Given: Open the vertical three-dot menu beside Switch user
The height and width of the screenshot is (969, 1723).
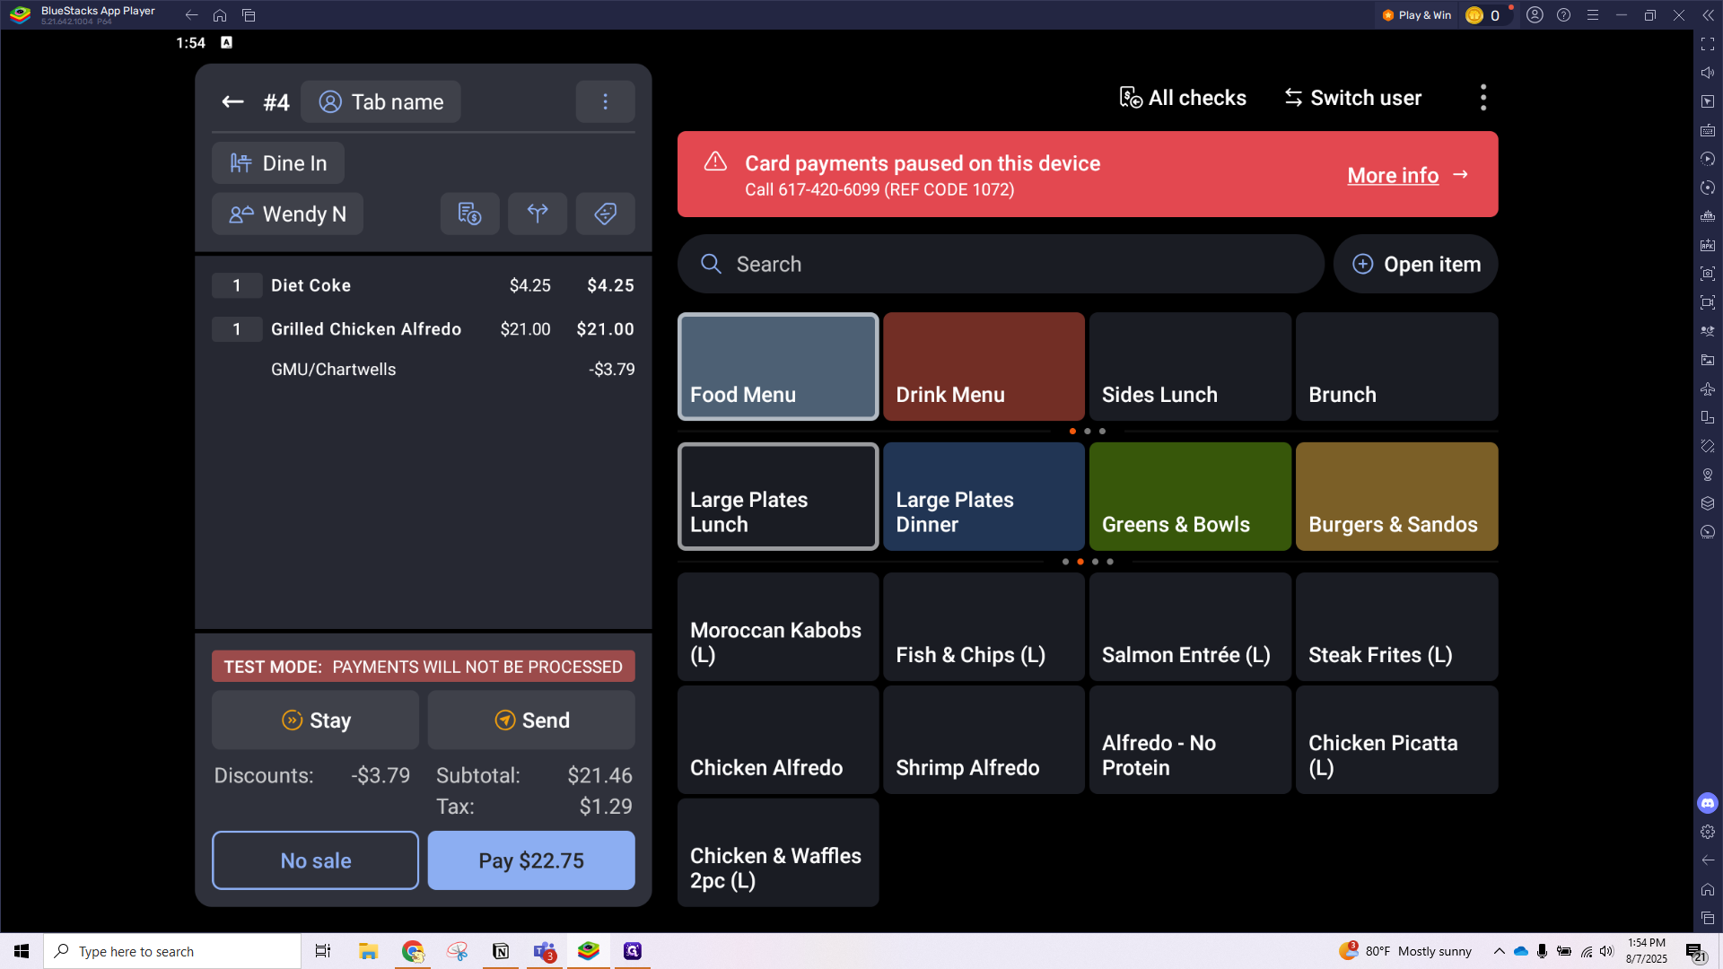Looking at the screenshot, I should coord(1482,98).
